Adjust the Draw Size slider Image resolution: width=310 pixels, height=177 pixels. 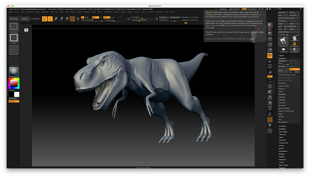pos(142,20)
